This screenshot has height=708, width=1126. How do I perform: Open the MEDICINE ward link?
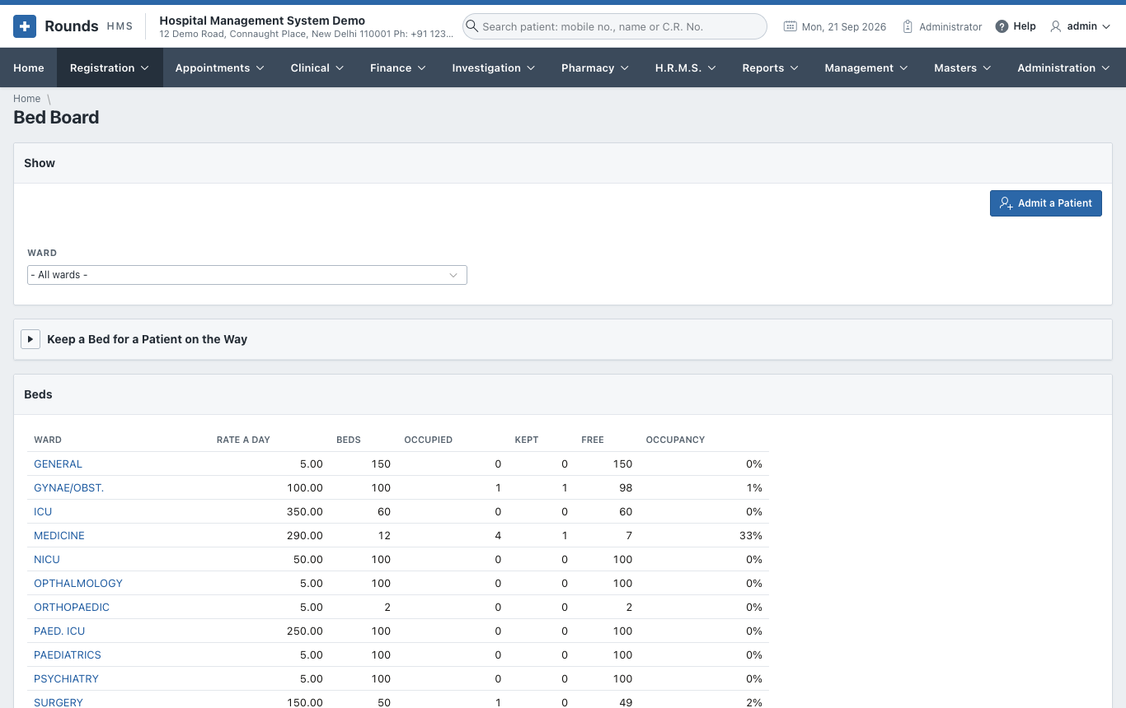tap(59, 536)
